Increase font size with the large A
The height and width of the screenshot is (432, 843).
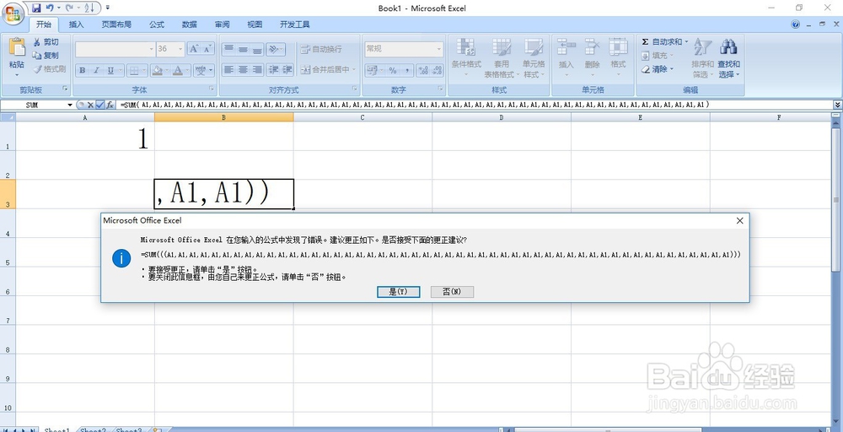pos(194,49)
